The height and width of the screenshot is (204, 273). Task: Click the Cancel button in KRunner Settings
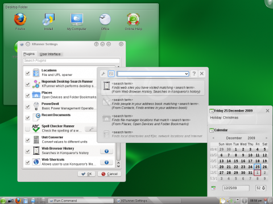pyautogui.click(x=109, y=174)
